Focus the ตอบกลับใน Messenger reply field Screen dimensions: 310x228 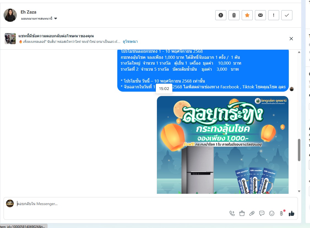coord(150,204)
